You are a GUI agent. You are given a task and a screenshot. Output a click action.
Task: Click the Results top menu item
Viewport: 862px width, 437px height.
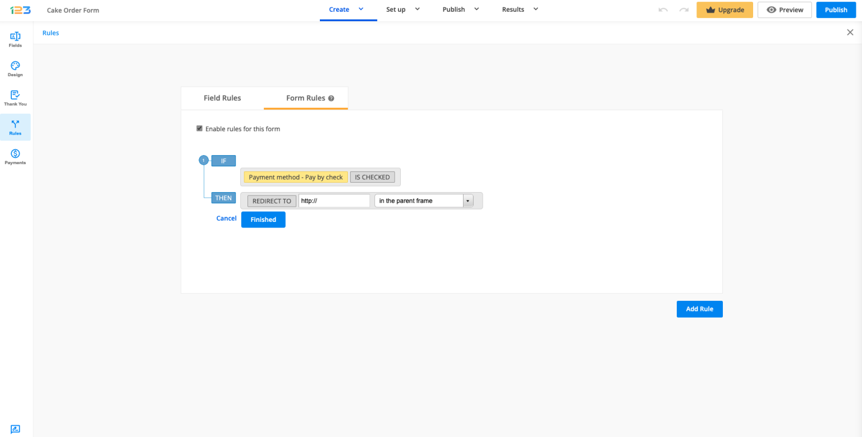click(513, 10)
